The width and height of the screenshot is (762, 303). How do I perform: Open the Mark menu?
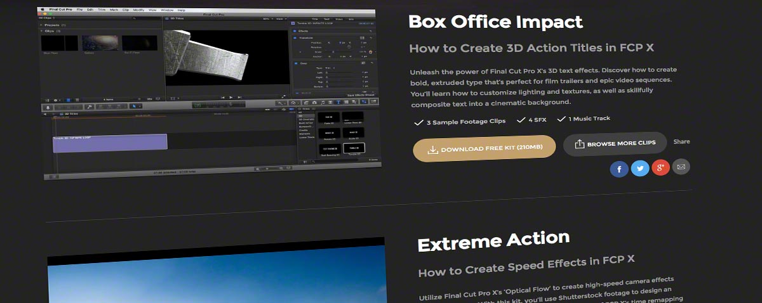click(114, 10)
